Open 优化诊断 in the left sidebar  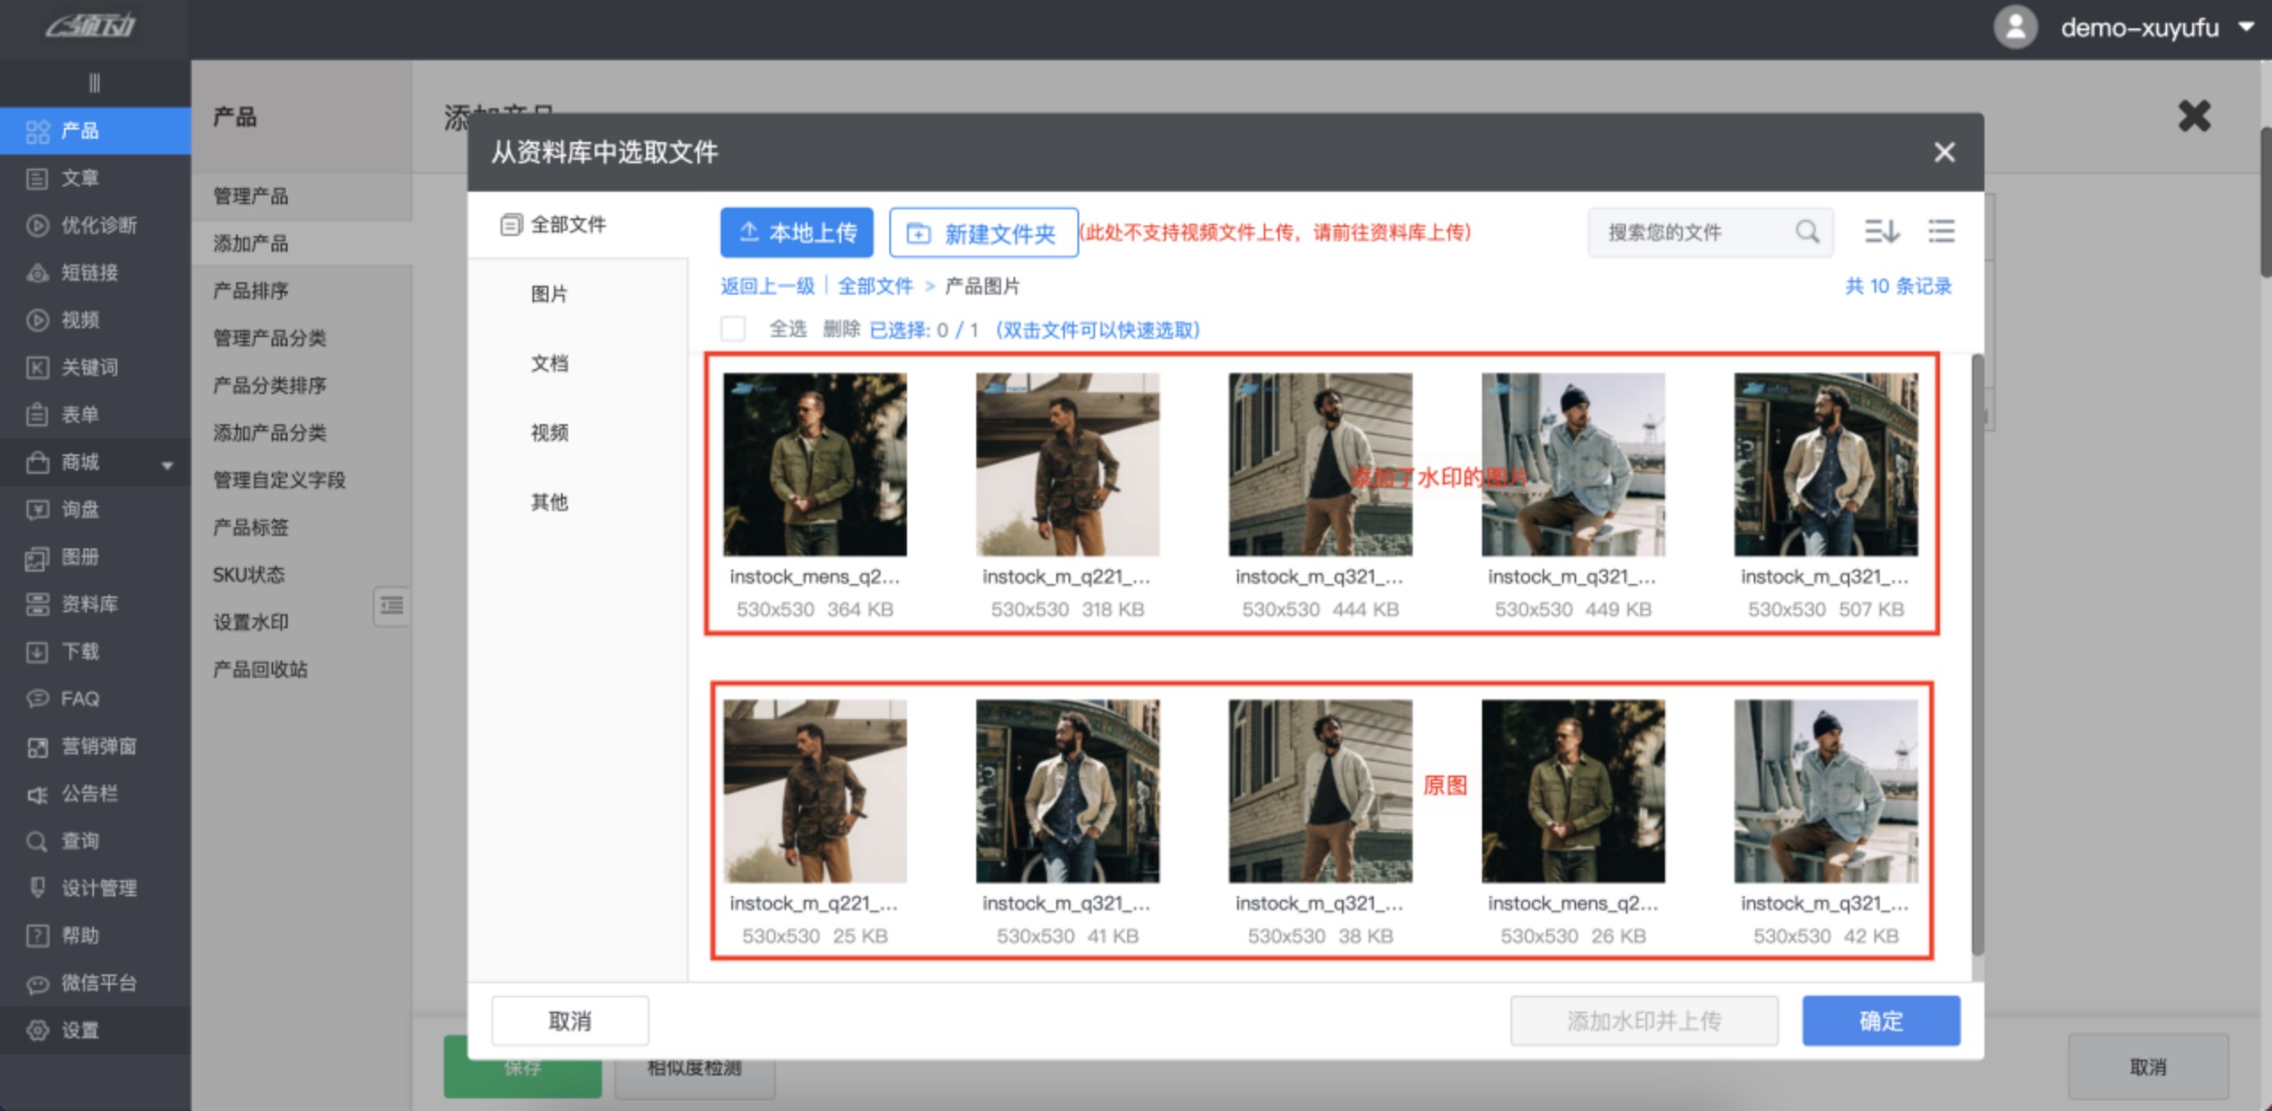tap(98, 225)
